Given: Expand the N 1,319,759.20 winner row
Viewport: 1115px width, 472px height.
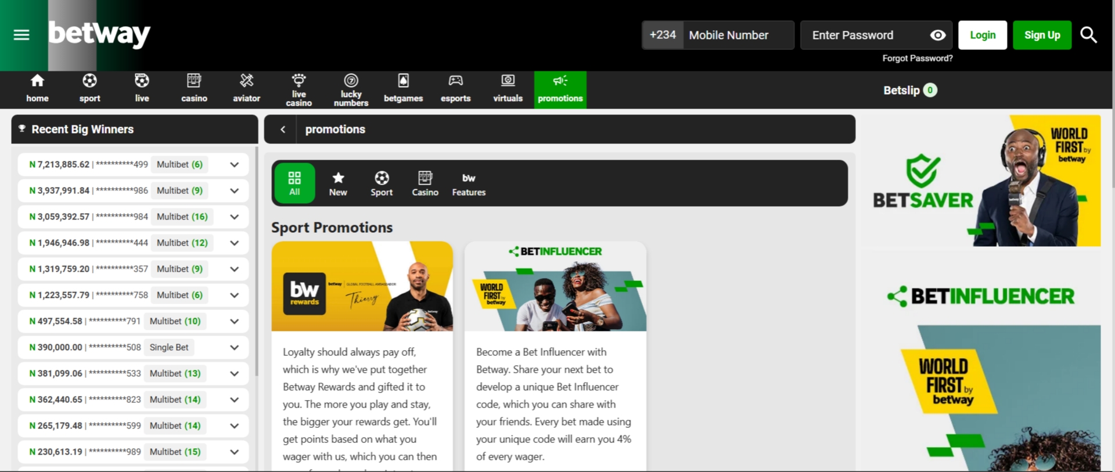Looking at the screenshot, I should point(234,269).
